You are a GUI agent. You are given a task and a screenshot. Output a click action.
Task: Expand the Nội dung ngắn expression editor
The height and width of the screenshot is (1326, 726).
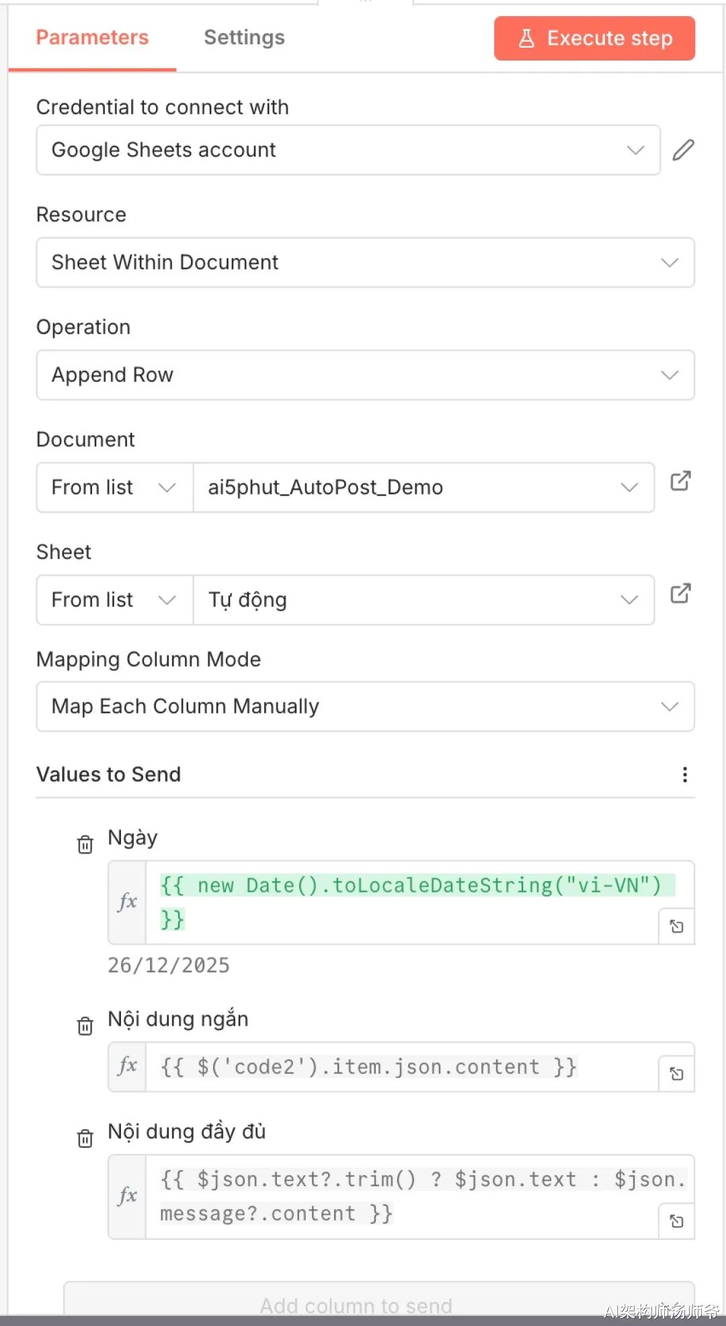click(x=676, y=1074)
